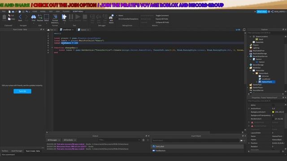Collapse the SpawnLocation tree node
Viewport: 287px width, 161px height.
pyautogui.click(x=251, y=37)
